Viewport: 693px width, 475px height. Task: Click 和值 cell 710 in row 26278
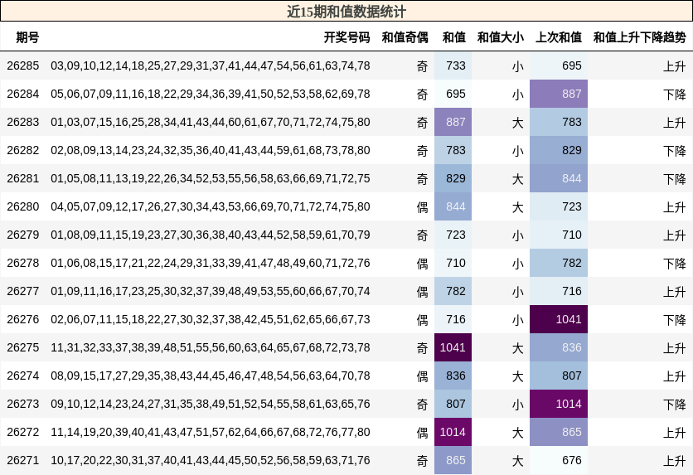point(453,264)
